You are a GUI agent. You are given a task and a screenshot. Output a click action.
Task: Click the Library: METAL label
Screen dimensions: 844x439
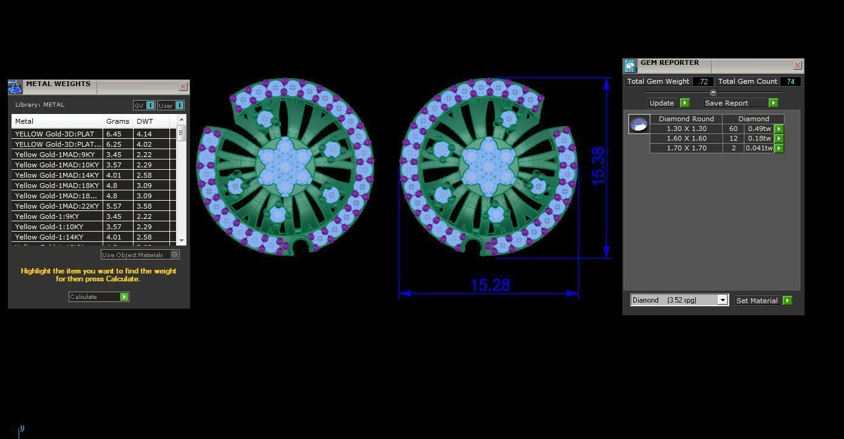(x=39, y=105)
